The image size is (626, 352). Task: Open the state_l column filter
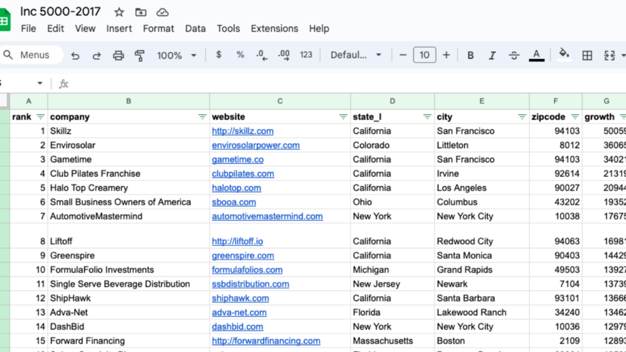pos(427,117)
